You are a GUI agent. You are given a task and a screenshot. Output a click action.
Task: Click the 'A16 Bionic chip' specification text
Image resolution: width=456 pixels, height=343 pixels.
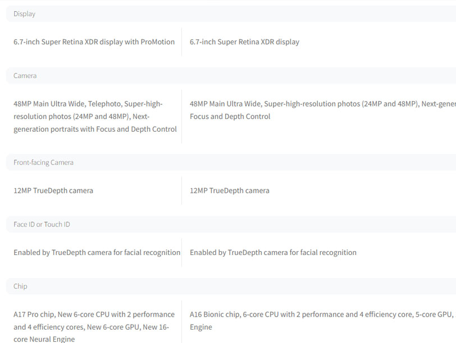(323, 321)
